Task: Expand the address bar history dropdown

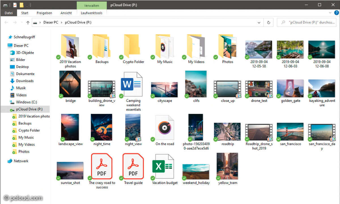Action: (259, 22)
